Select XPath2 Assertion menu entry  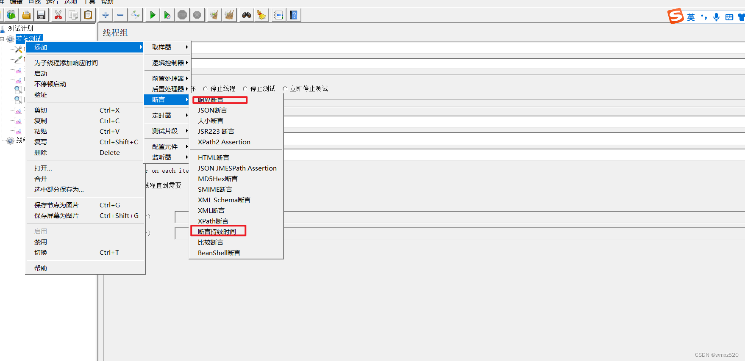pos(236,142)
